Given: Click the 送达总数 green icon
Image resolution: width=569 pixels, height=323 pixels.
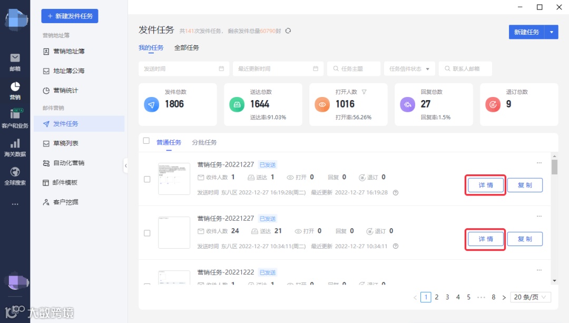Looking at the screenshot, I should [237, 104].
